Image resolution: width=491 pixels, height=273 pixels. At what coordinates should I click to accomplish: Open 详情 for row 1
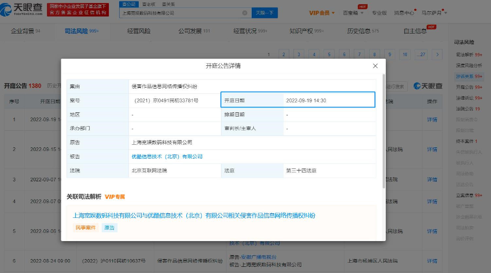tap(432, 120)
